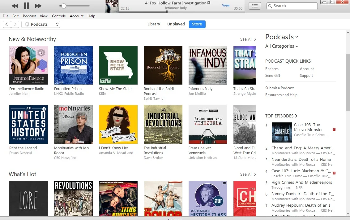The width and height of the screenshot is (350, 220).
Task: Open Audrey Hepburn episode entry
Action: [302, 205]
